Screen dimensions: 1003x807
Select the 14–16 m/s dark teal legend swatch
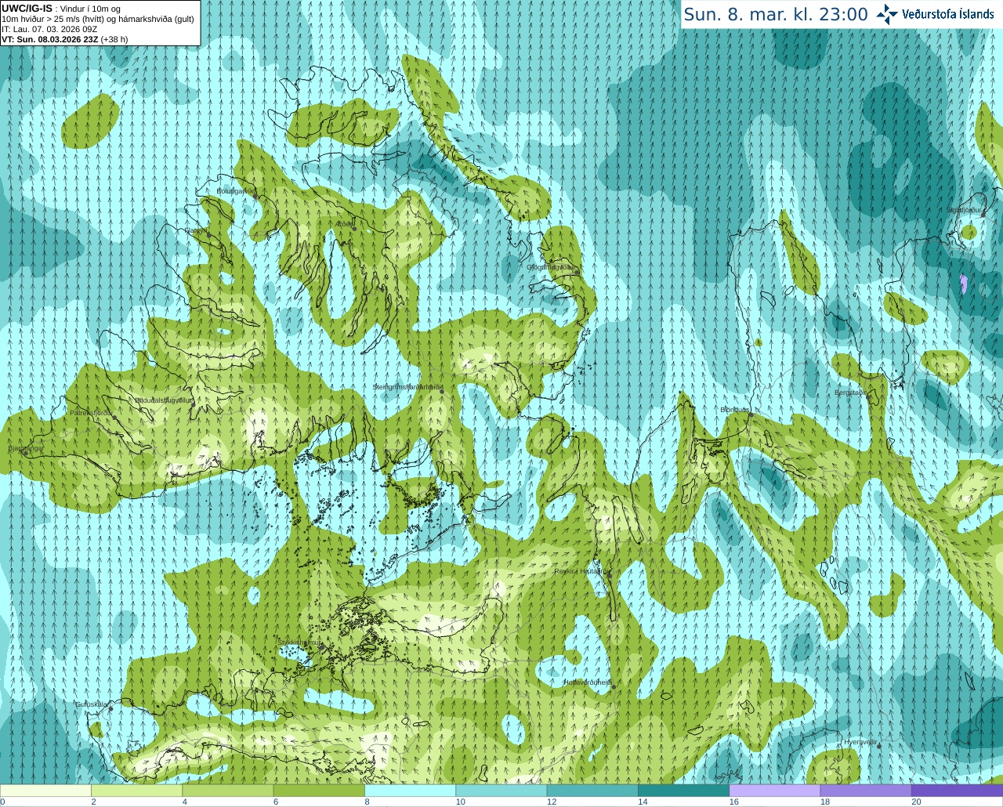pyautogui.click(x=683, y=791)
